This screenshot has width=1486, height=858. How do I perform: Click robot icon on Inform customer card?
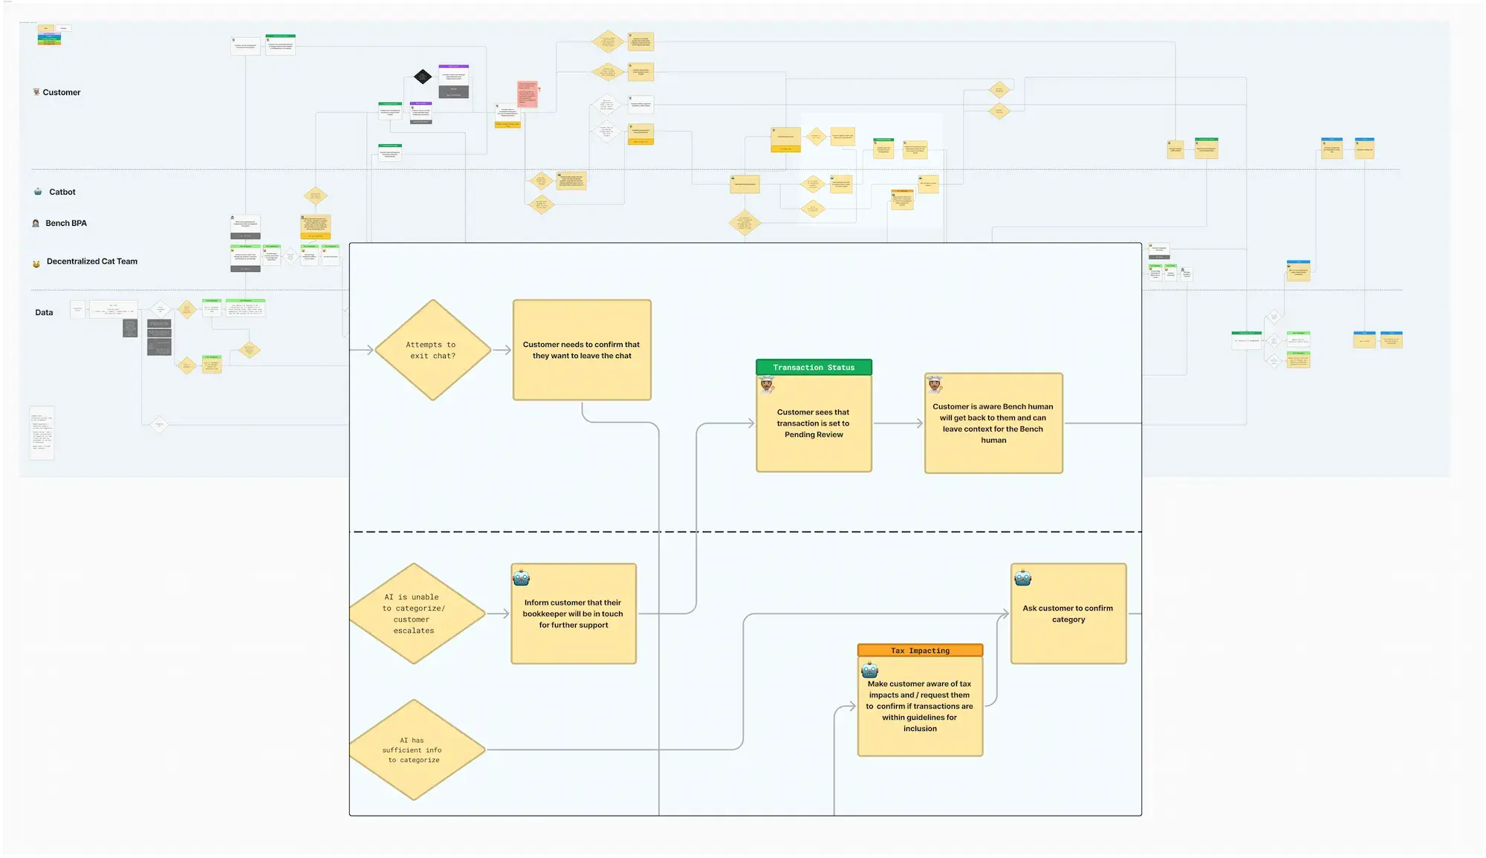point(522,577)
